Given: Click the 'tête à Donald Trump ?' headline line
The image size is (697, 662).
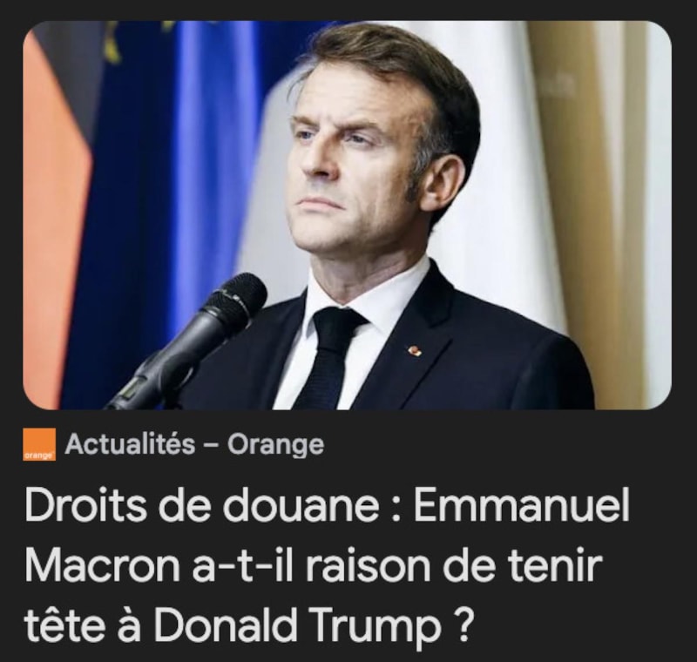Looking at the screenshot, I should point(247,625).
